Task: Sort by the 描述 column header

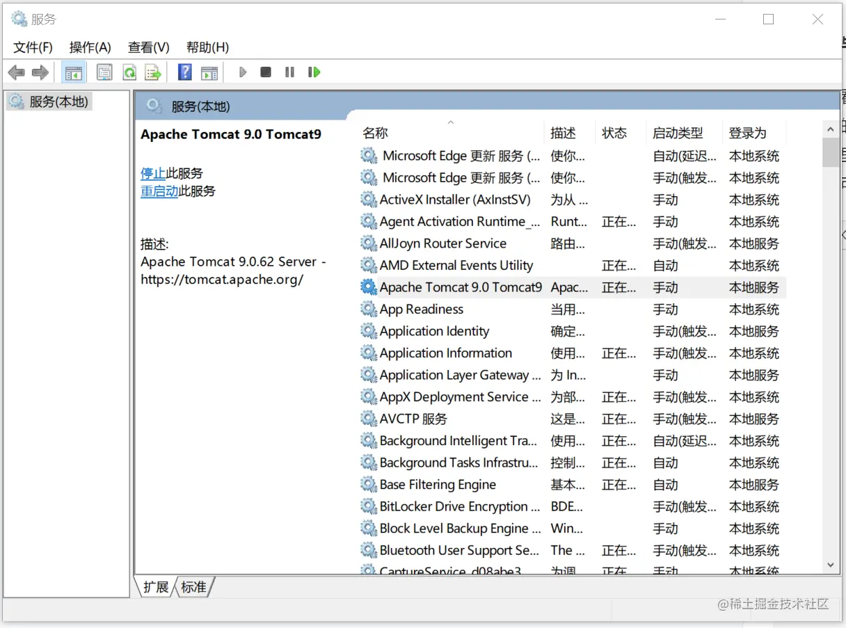Action: point(569,133)
